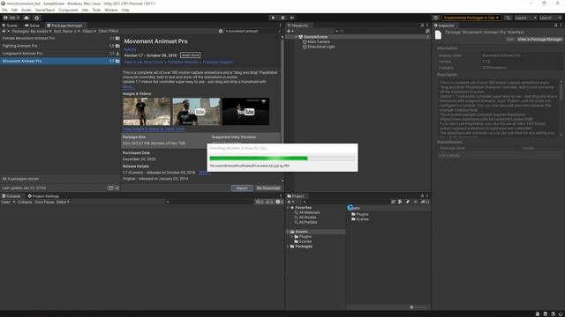Screen dimensions: 565x317
Task: Click View in Package Manager button
Action: tap(539, 39)
